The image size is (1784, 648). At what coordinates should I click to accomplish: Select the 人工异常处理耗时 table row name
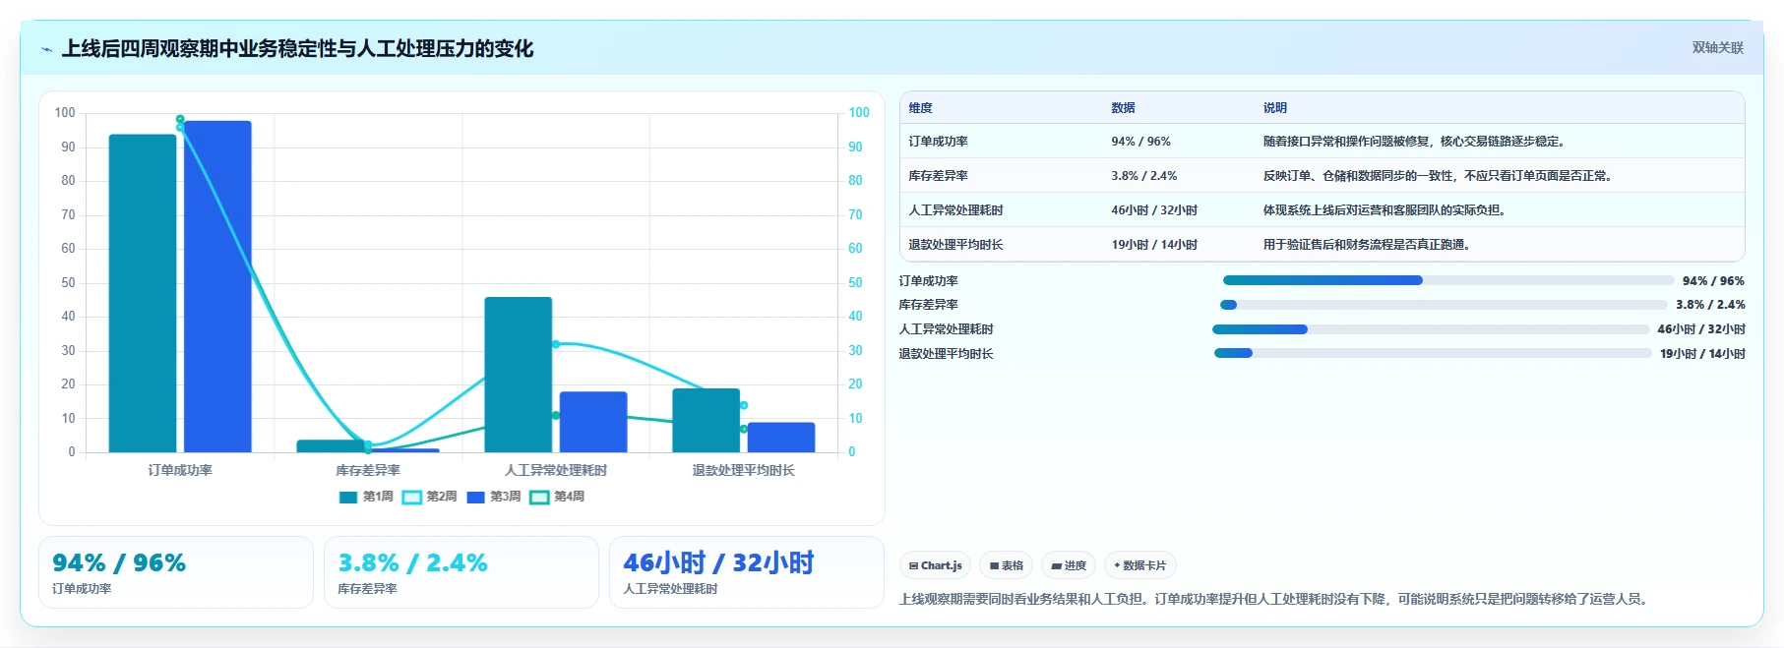pyautogui.click(x=955, y=210)
